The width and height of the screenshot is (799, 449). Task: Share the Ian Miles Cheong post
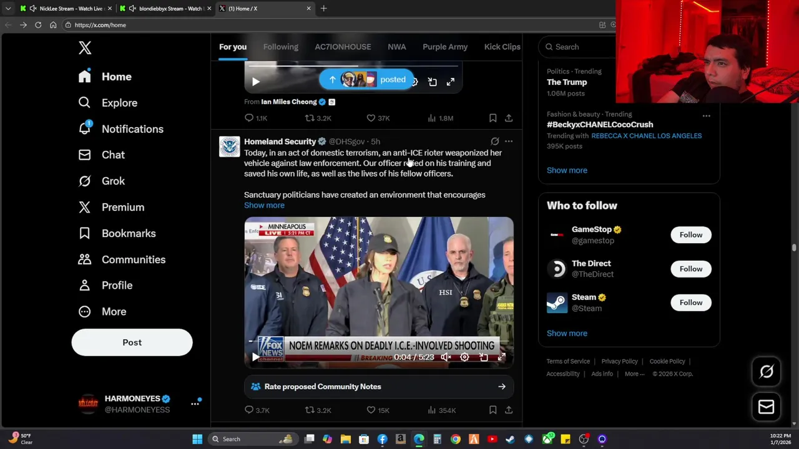(x=509, y=118)
